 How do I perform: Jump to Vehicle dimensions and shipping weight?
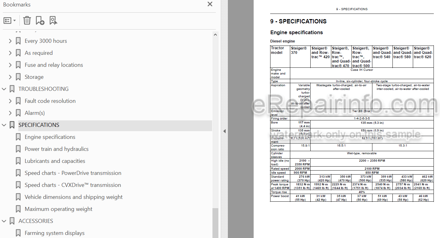point(73,197)
